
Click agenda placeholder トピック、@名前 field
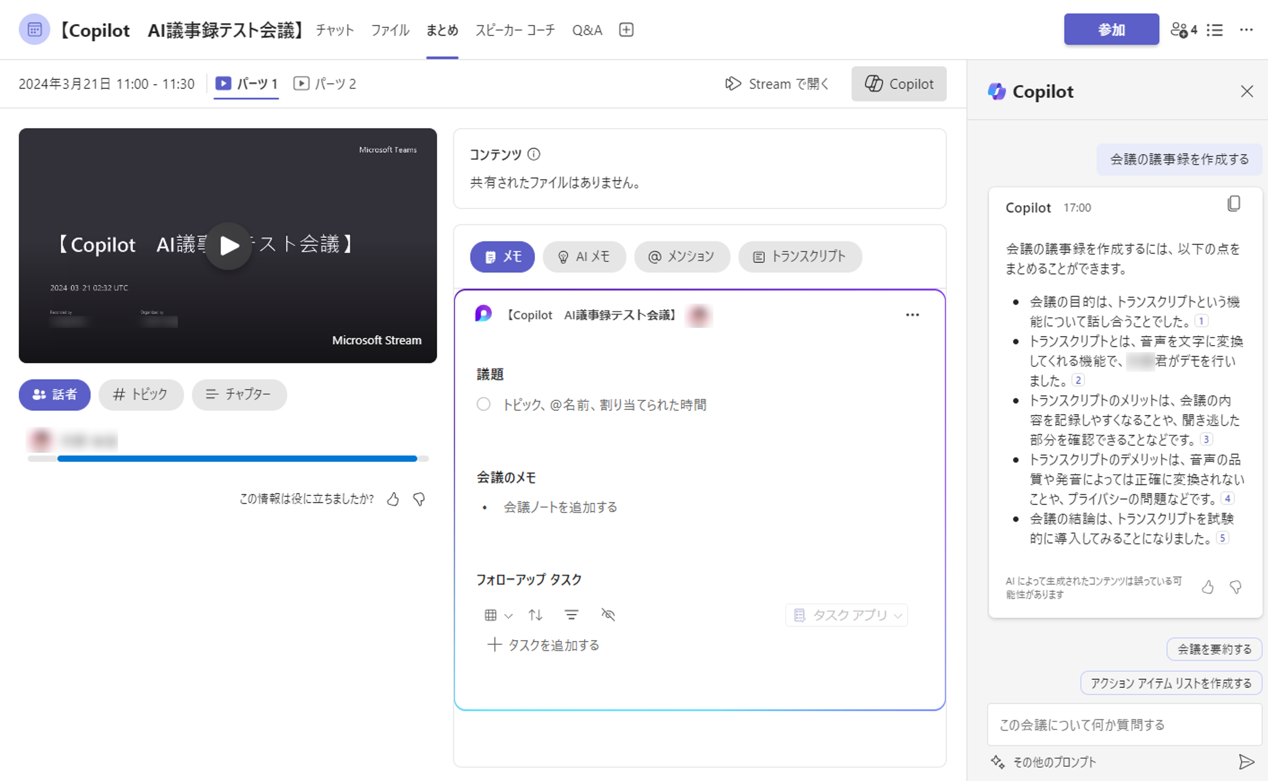pyautogui.click(x=605, y=405)
